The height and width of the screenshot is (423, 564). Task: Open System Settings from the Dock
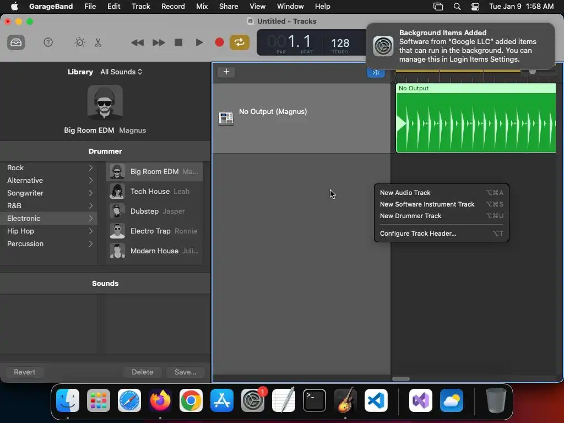(252, 400)
